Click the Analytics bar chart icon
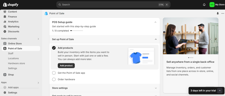The width and height of the screenshot is (225, 96). coord(5,22)
